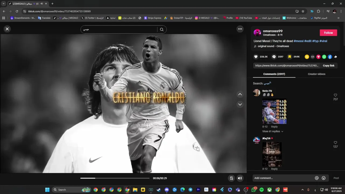
Task: Open Steam from taskbar
Action: pyautogui.click(x=159, y=190)
